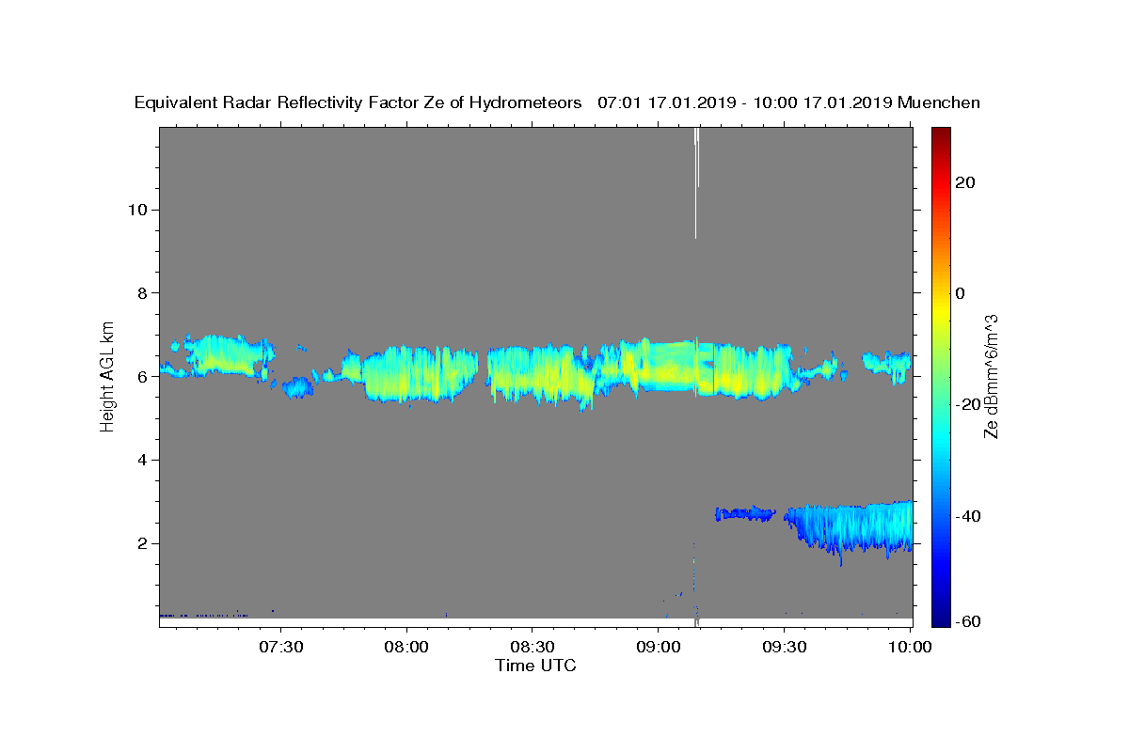1129x752 pixels.
Task: Click the colorbar tick label '-20'
Action: click(967, 404)
